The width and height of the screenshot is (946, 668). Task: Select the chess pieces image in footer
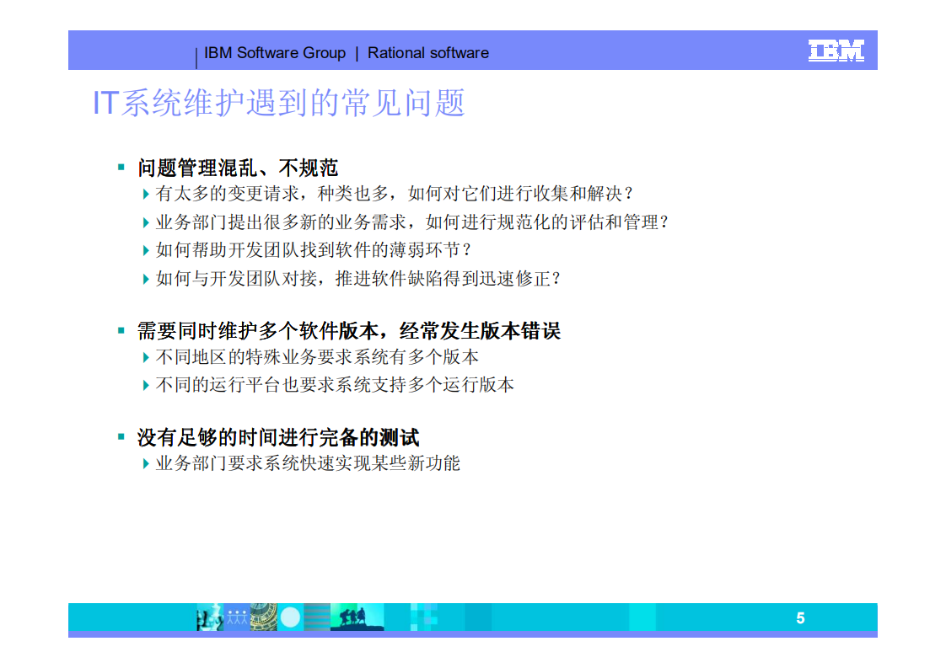[x=209, y=617]
